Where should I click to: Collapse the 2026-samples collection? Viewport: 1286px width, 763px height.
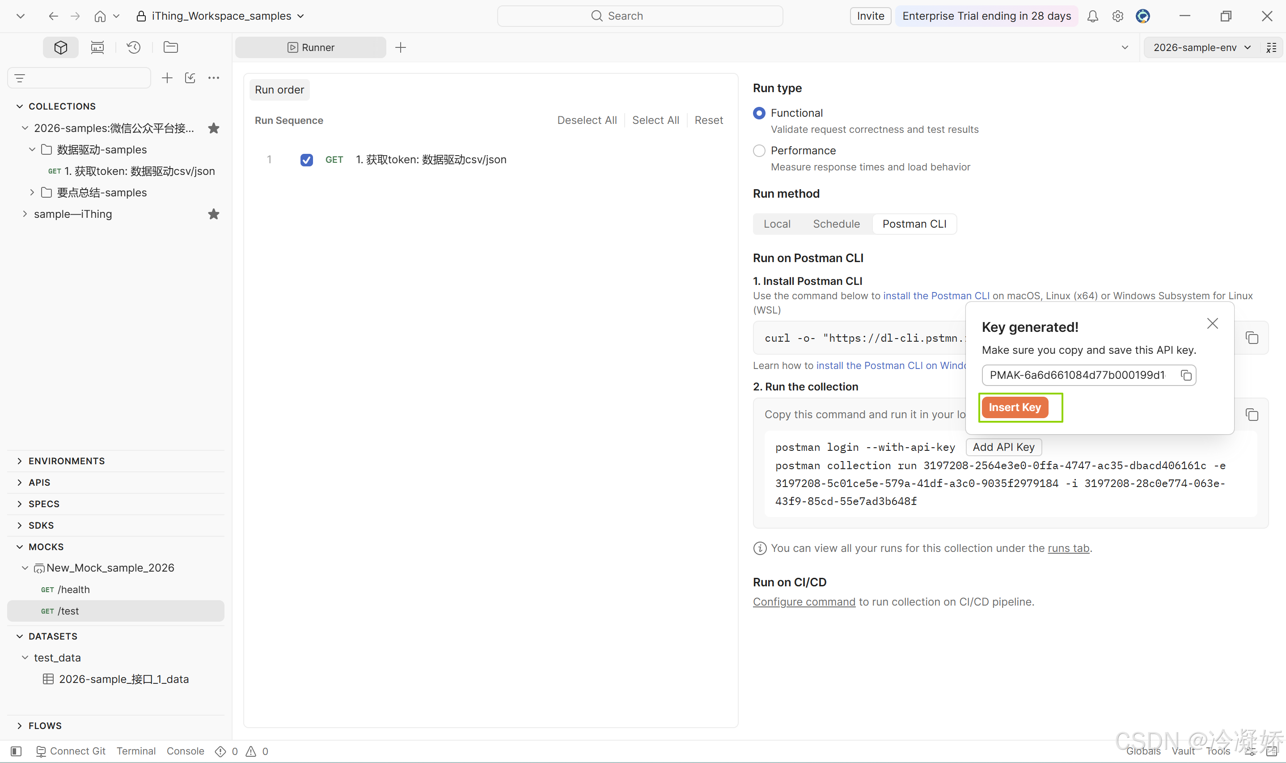pos(25,128)
